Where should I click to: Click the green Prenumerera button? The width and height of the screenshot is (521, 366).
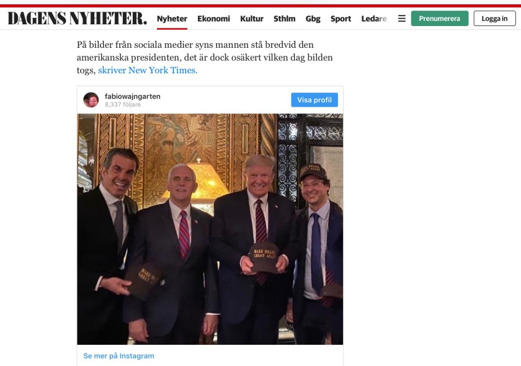pyautogui.click(x=440, y=19)
